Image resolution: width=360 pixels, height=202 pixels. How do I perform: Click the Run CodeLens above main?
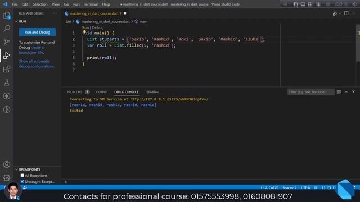(85, 27)
